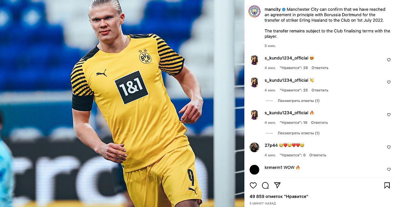Viewport: 394px width, 207px height.
Task: Expand replies under fire emoji comment
Action: click(298, 133)
